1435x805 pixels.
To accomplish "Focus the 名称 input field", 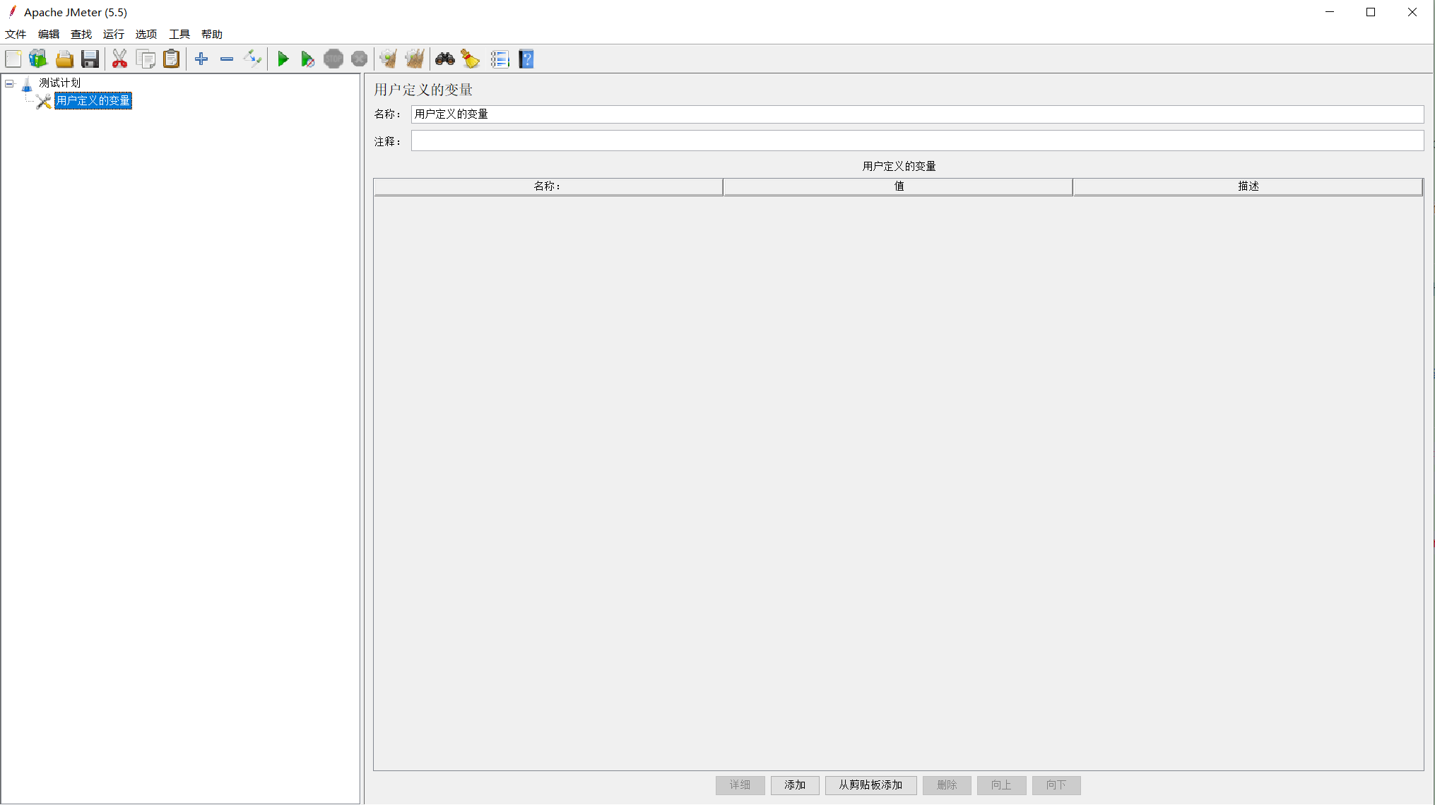I will pos(917,114).
